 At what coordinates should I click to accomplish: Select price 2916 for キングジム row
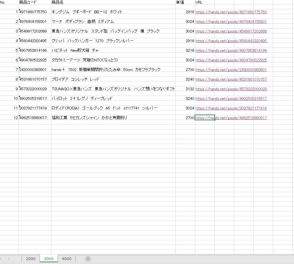pos(185,12)
